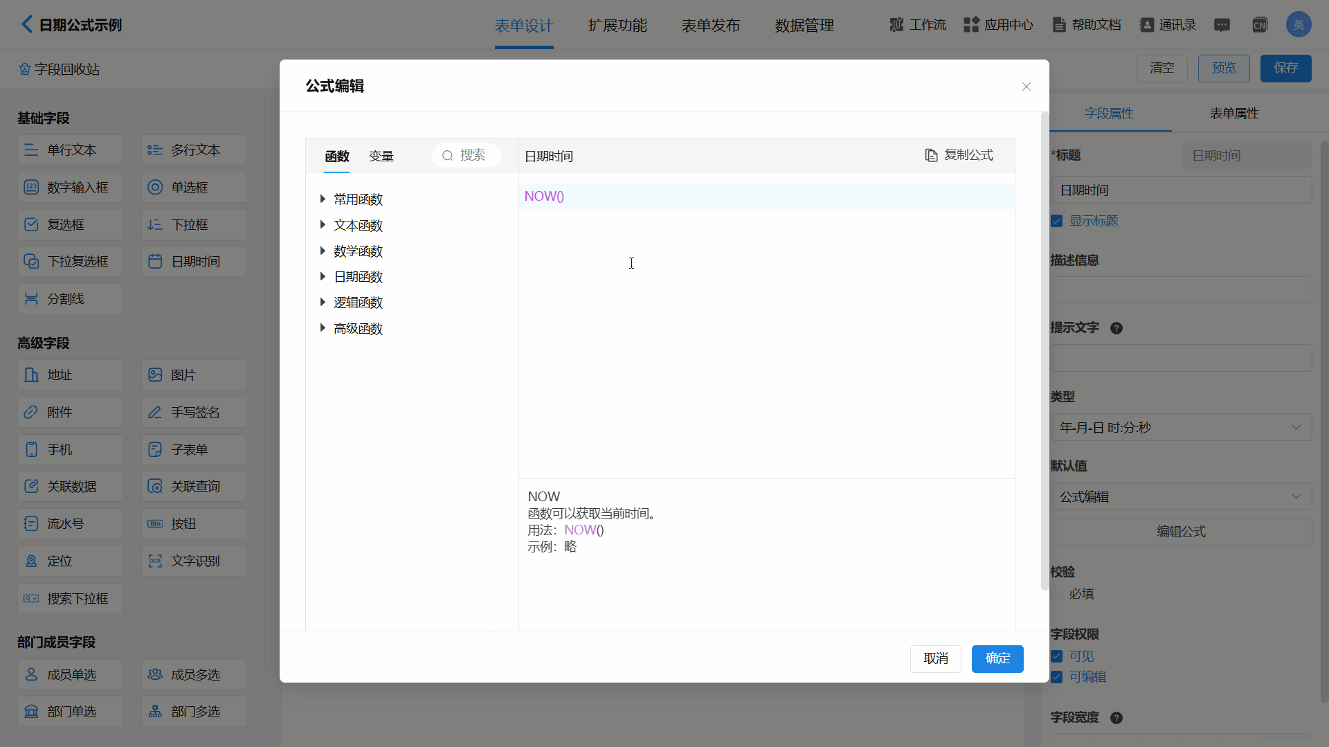Image resolution: width=1329 pixels, height=747 pixels.
Task: Click the 单选框 field icon
Action: (155, 187)
